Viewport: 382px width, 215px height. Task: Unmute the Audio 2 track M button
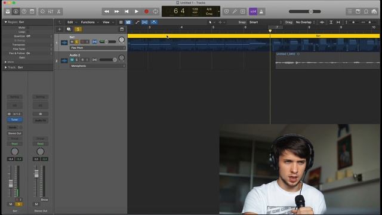72,60
